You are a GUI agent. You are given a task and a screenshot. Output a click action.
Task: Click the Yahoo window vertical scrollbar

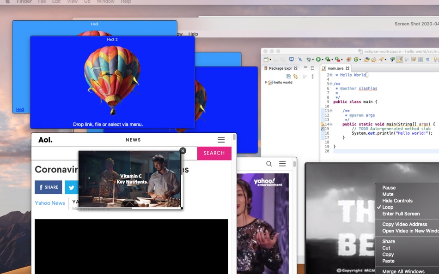pos(294,164)
